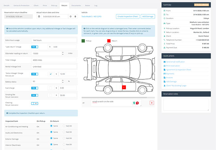216x150 pixels.
Task: Click the info icon in the return condition notice
Action: click(x=7, y=29)
